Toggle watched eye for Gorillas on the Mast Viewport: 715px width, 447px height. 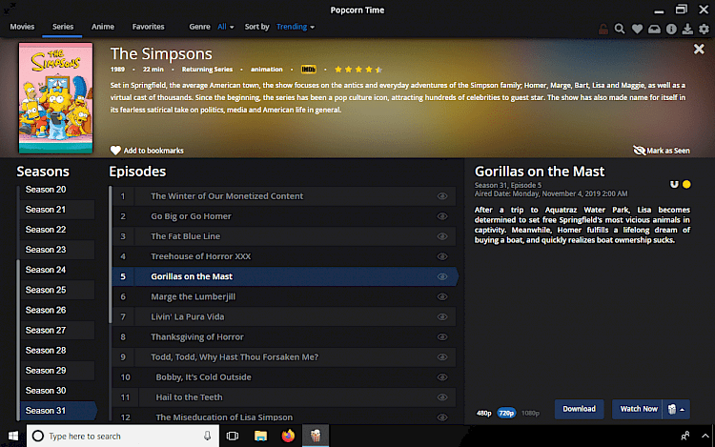point(442,276)
